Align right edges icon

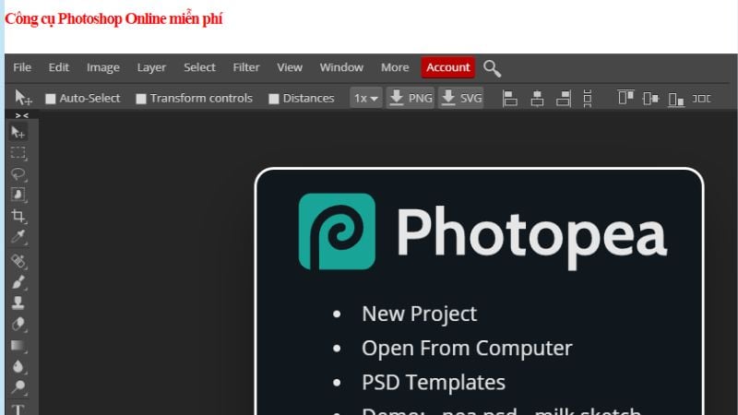(x=564, y=99)
